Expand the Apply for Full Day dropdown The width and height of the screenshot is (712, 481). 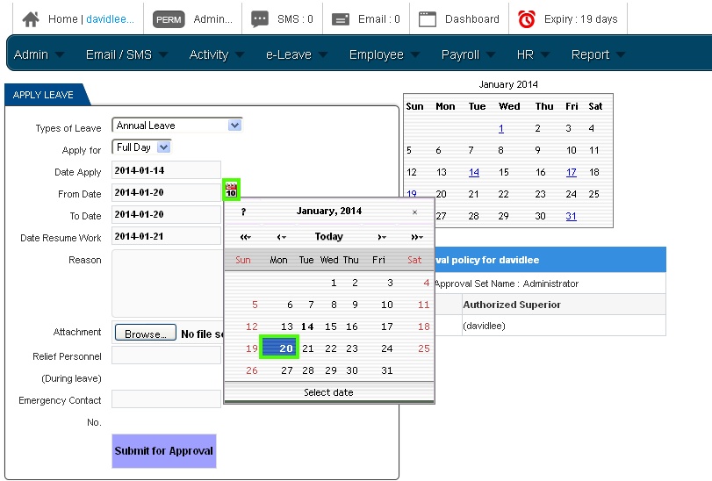point(163,147)
